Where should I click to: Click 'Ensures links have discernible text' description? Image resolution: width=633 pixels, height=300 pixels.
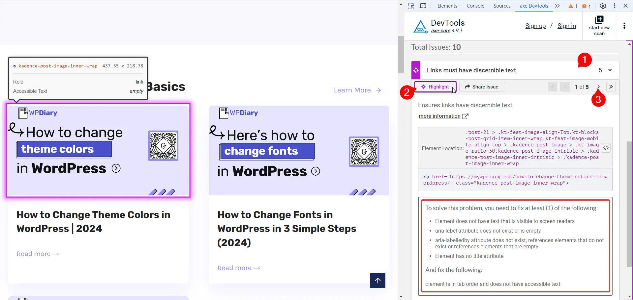pos(465,105)
